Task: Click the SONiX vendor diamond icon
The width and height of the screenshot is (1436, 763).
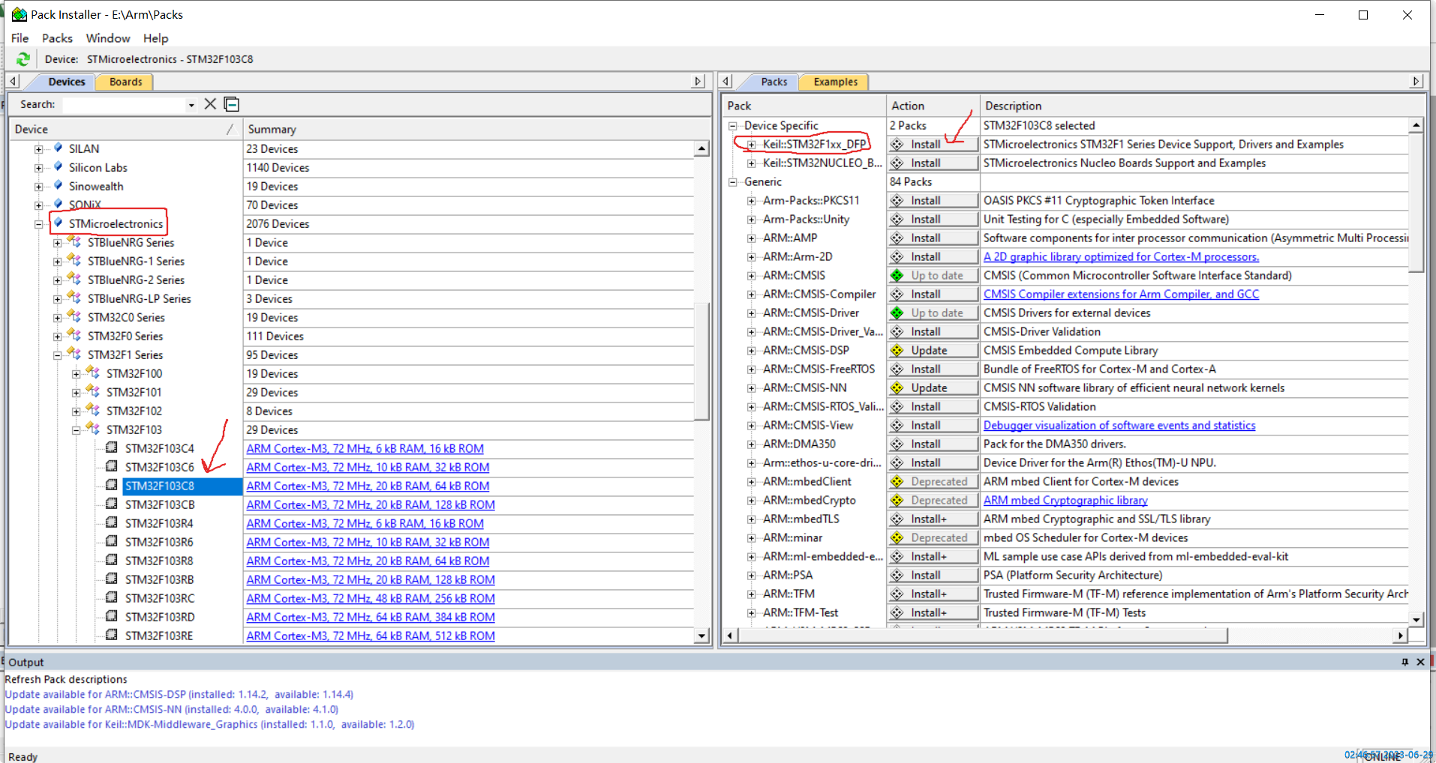Action: [x=59, y=205]
